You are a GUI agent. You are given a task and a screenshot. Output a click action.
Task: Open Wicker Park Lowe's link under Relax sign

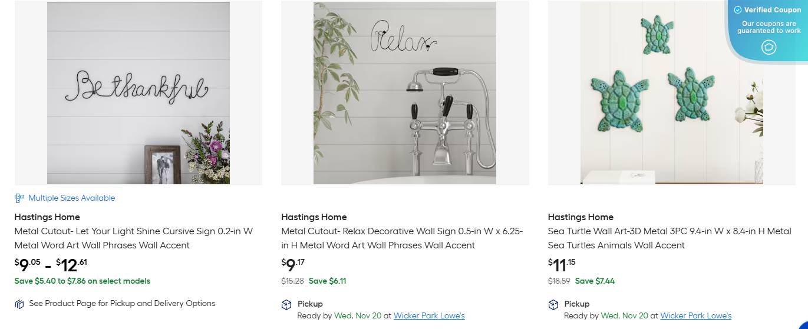click(x=429, y=316)
